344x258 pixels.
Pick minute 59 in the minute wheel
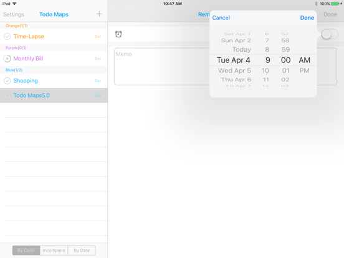(285, 49)
